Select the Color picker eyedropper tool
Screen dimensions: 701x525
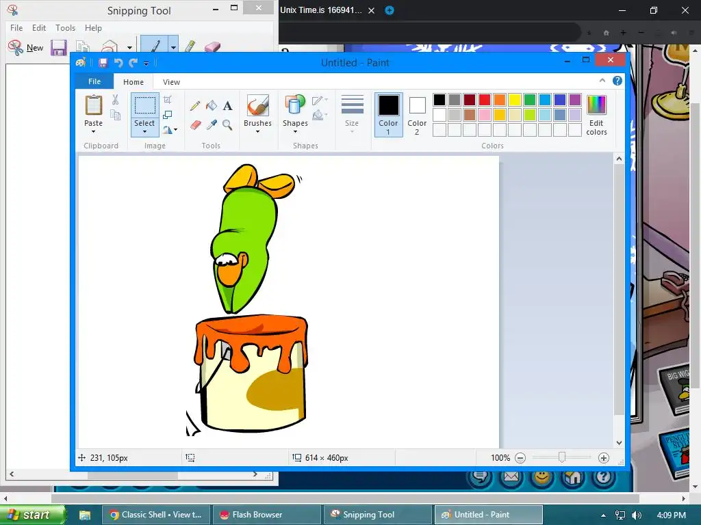(212, 124)
